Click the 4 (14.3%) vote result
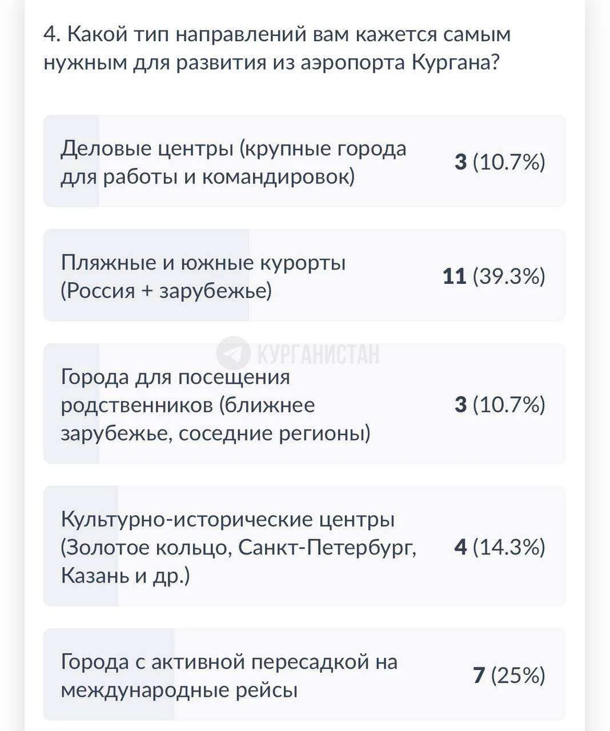This screenshot has width=610, height=731. pyautogui.click(x=500, y=547)
